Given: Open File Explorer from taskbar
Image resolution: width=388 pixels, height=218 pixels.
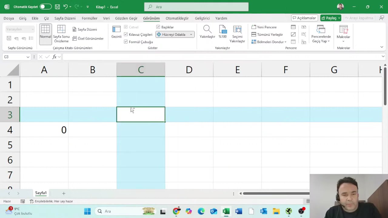Looking at the screenshot, I should 276,211.
